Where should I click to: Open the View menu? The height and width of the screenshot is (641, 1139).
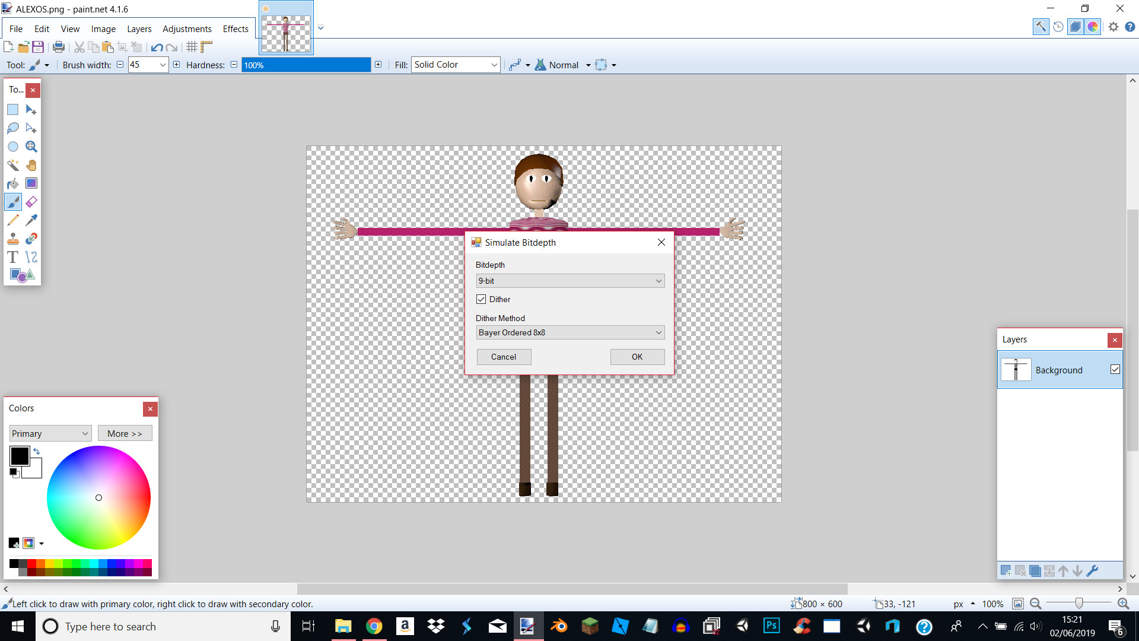70,28
